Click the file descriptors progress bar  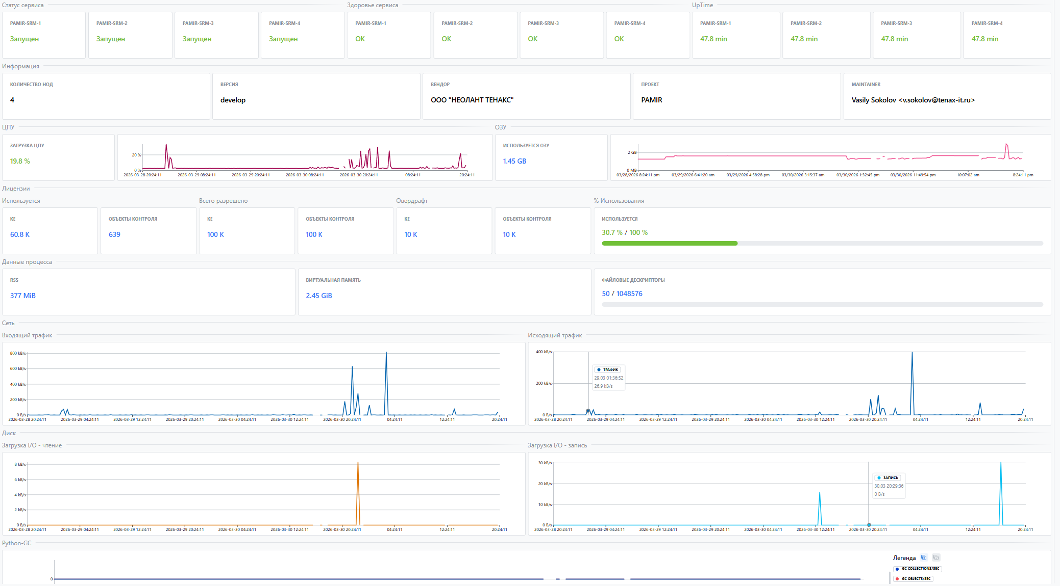click(x=822, y=305)
